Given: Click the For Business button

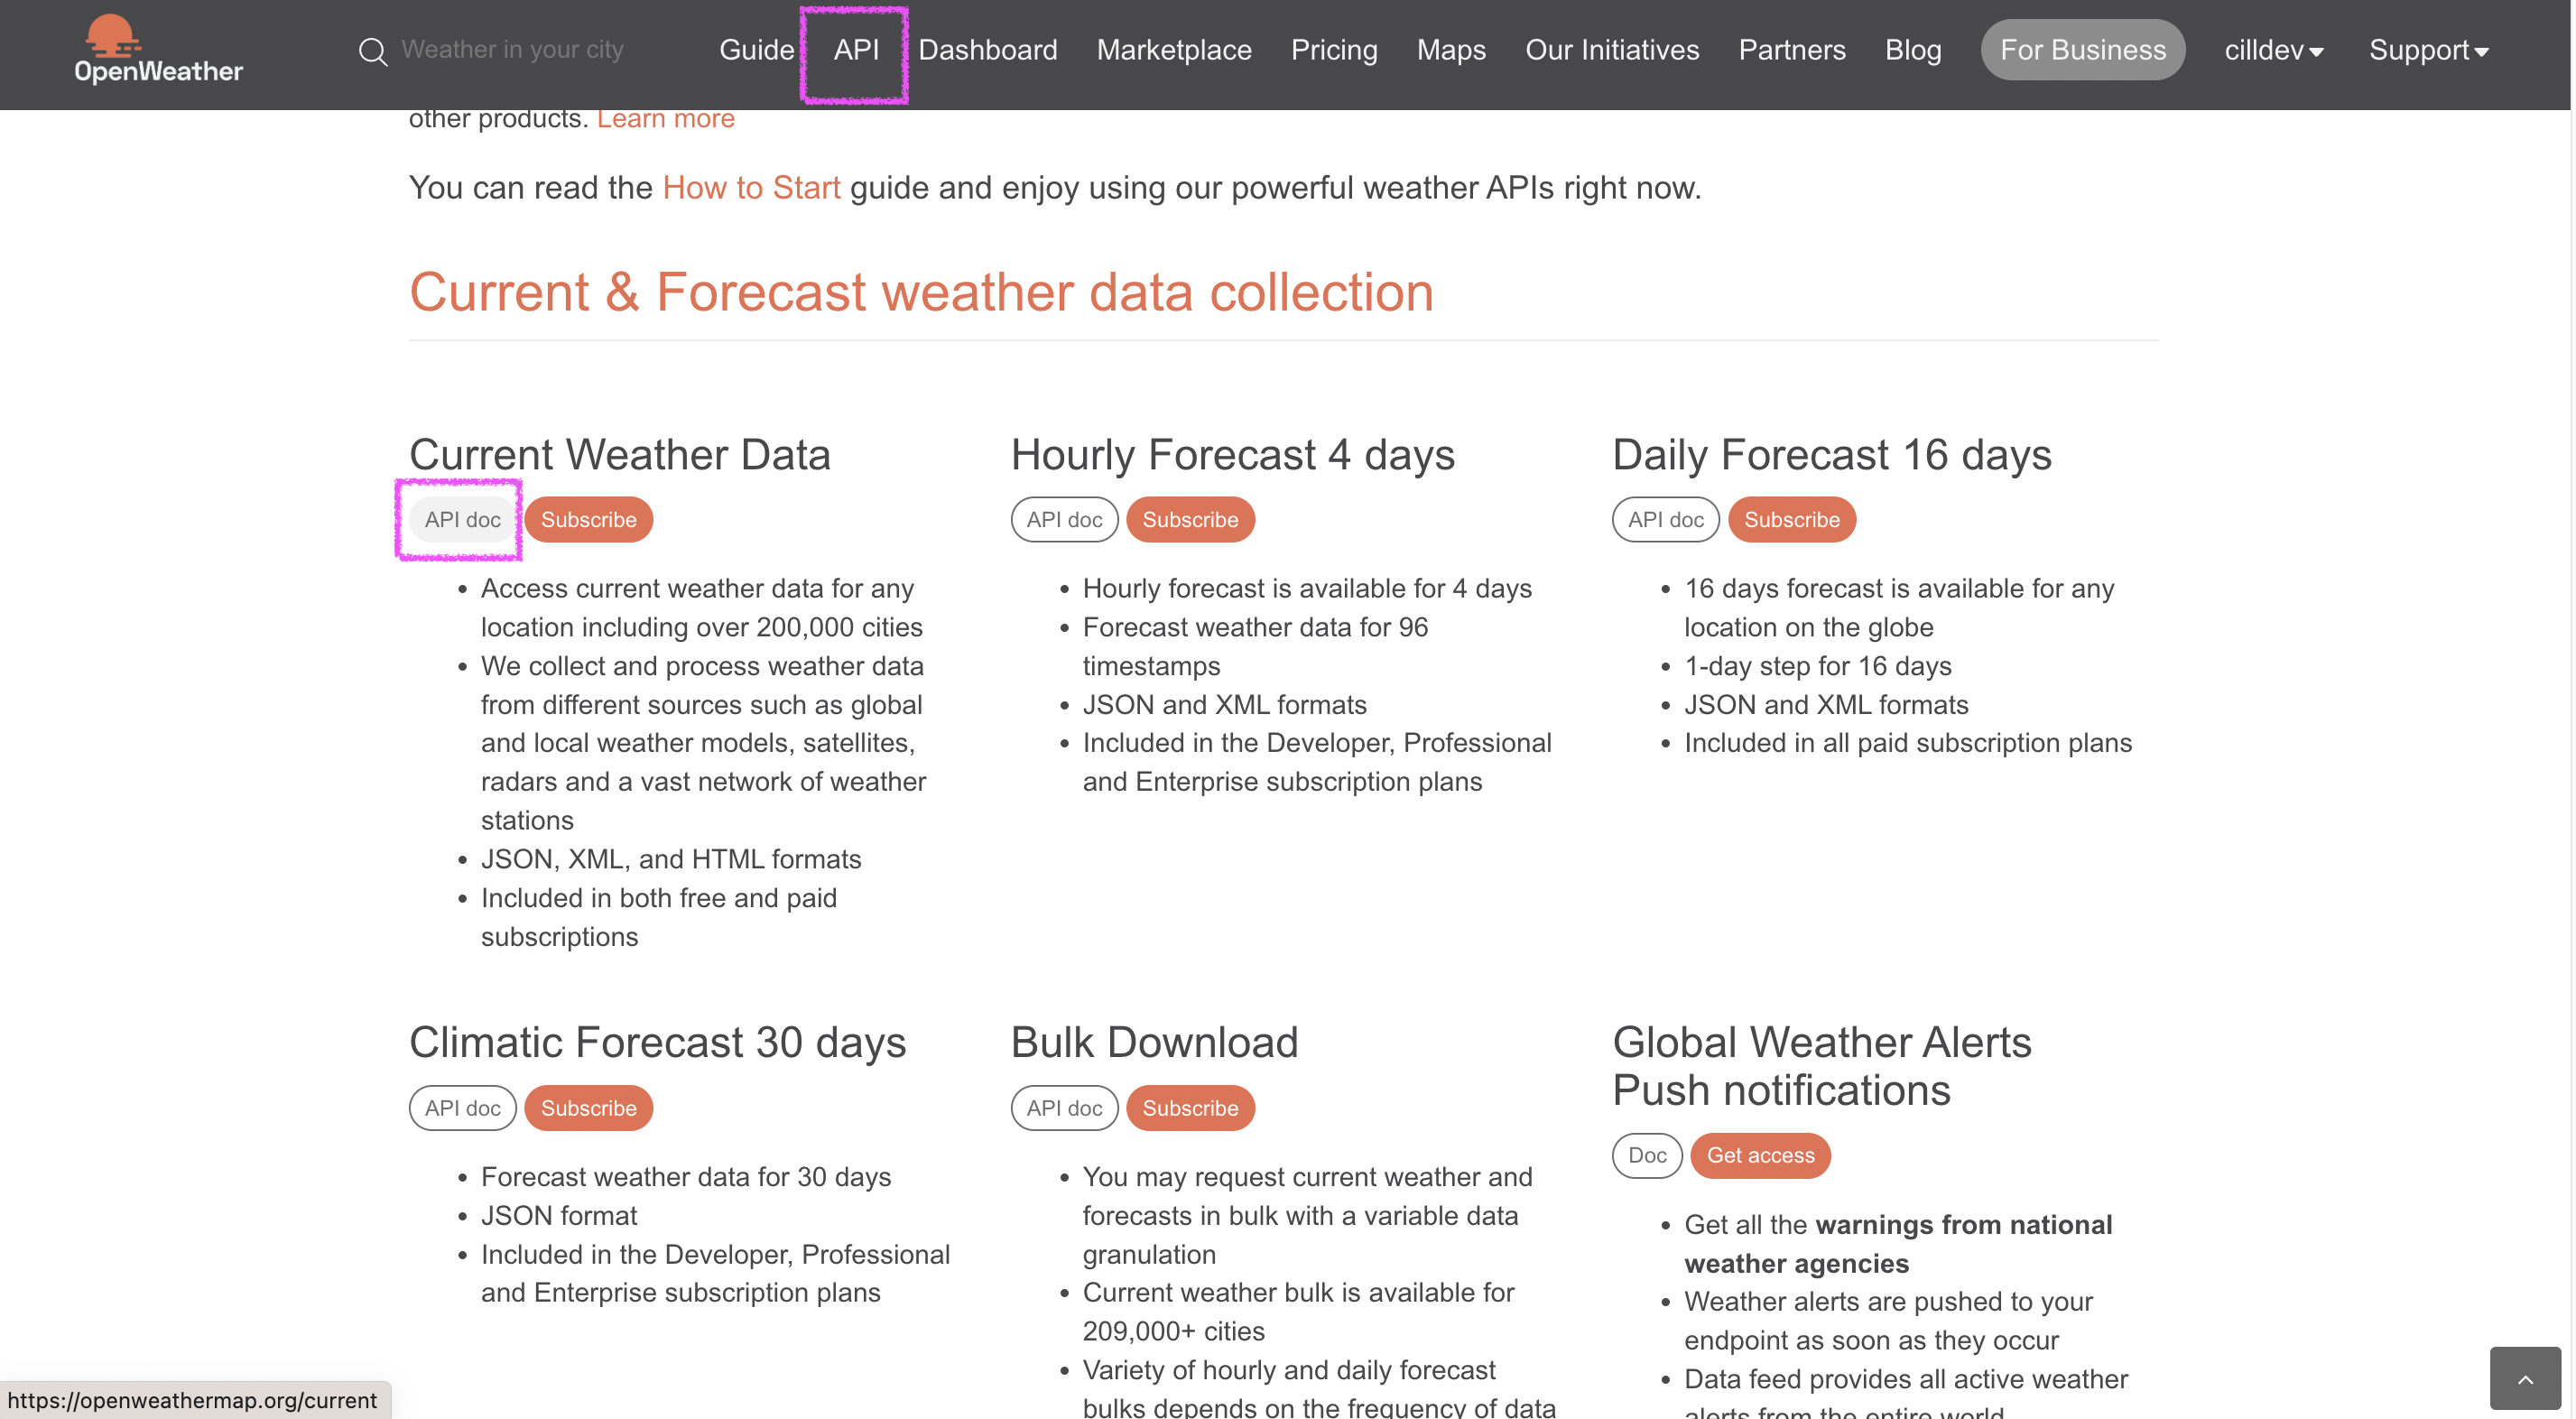Looking at the screenshot, I should [x=2082, y=50].
